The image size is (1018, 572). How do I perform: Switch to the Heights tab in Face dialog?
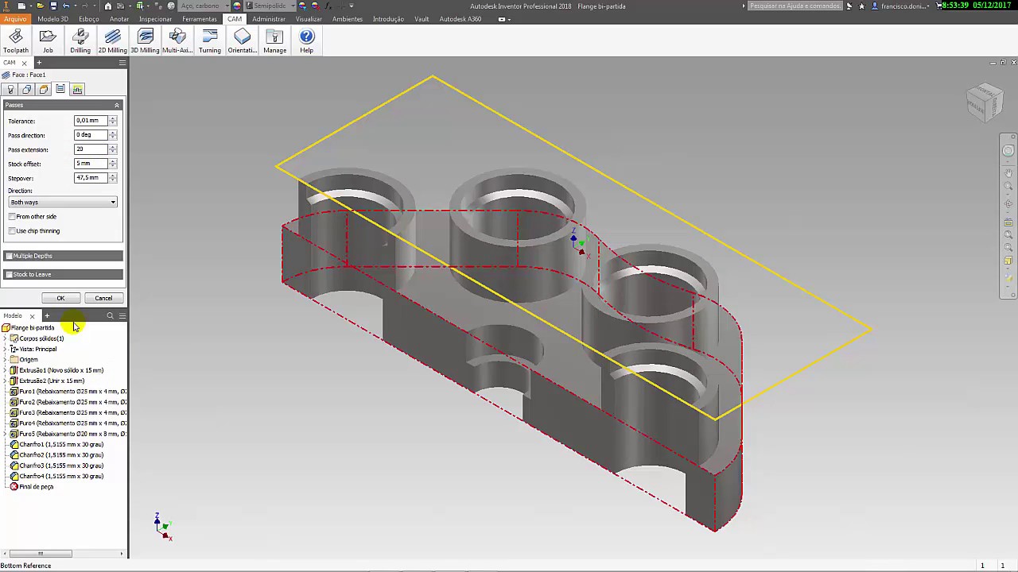pos(44,90)
